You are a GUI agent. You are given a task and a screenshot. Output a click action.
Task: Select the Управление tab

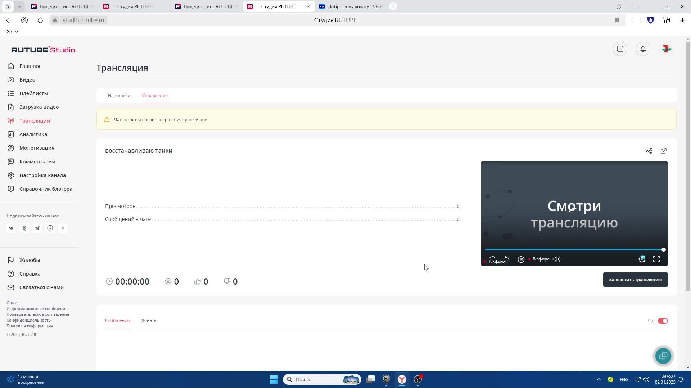pyautogui.click(x=155, y=96)
